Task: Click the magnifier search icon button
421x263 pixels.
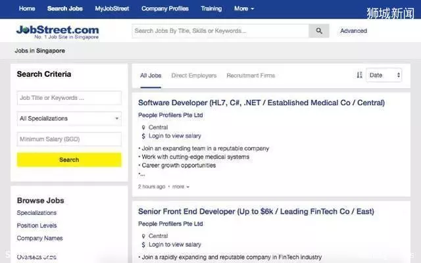Action: pos(319,31)
